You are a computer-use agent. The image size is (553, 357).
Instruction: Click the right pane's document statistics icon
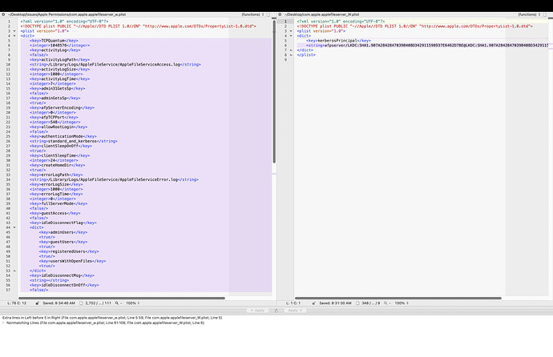pyautogui.click(x=357, y=303)
